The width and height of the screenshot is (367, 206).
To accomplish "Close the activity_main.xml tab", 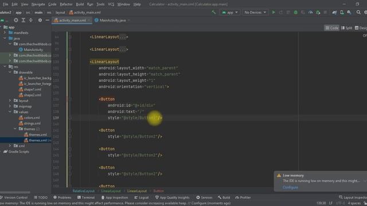I will tap(89, 21).
